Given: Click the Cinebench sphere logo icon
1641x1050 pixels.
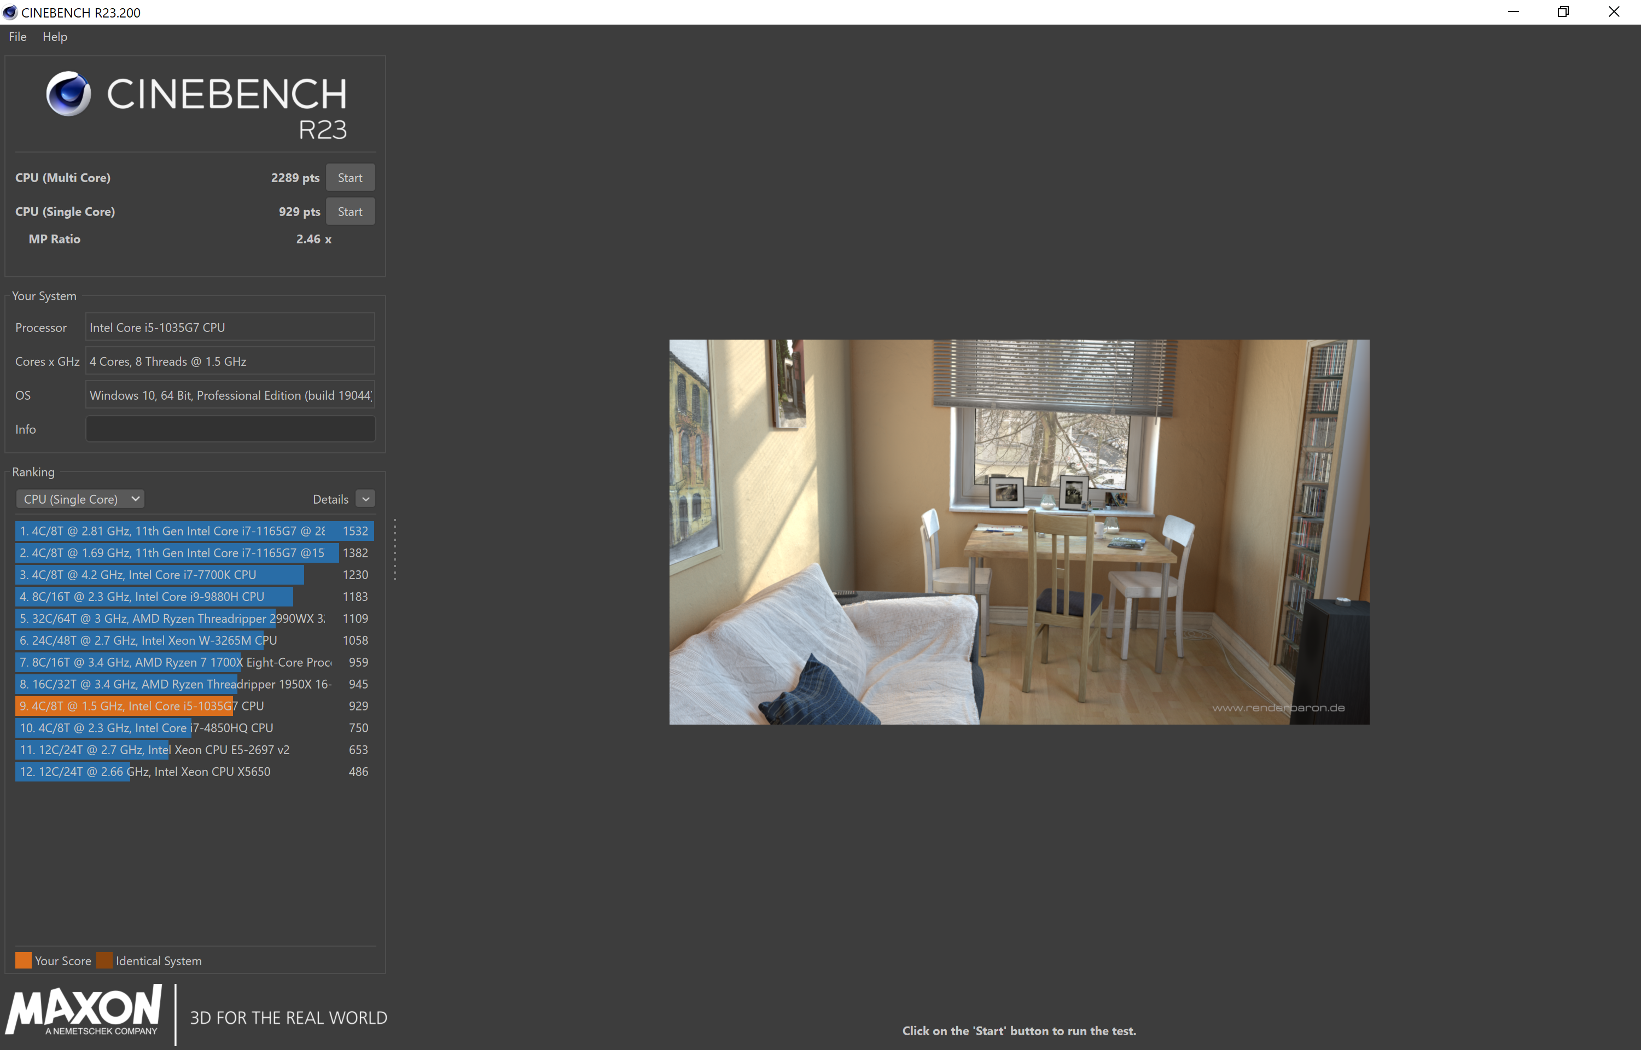Looking at the screenshot, I should click(68, 94).
